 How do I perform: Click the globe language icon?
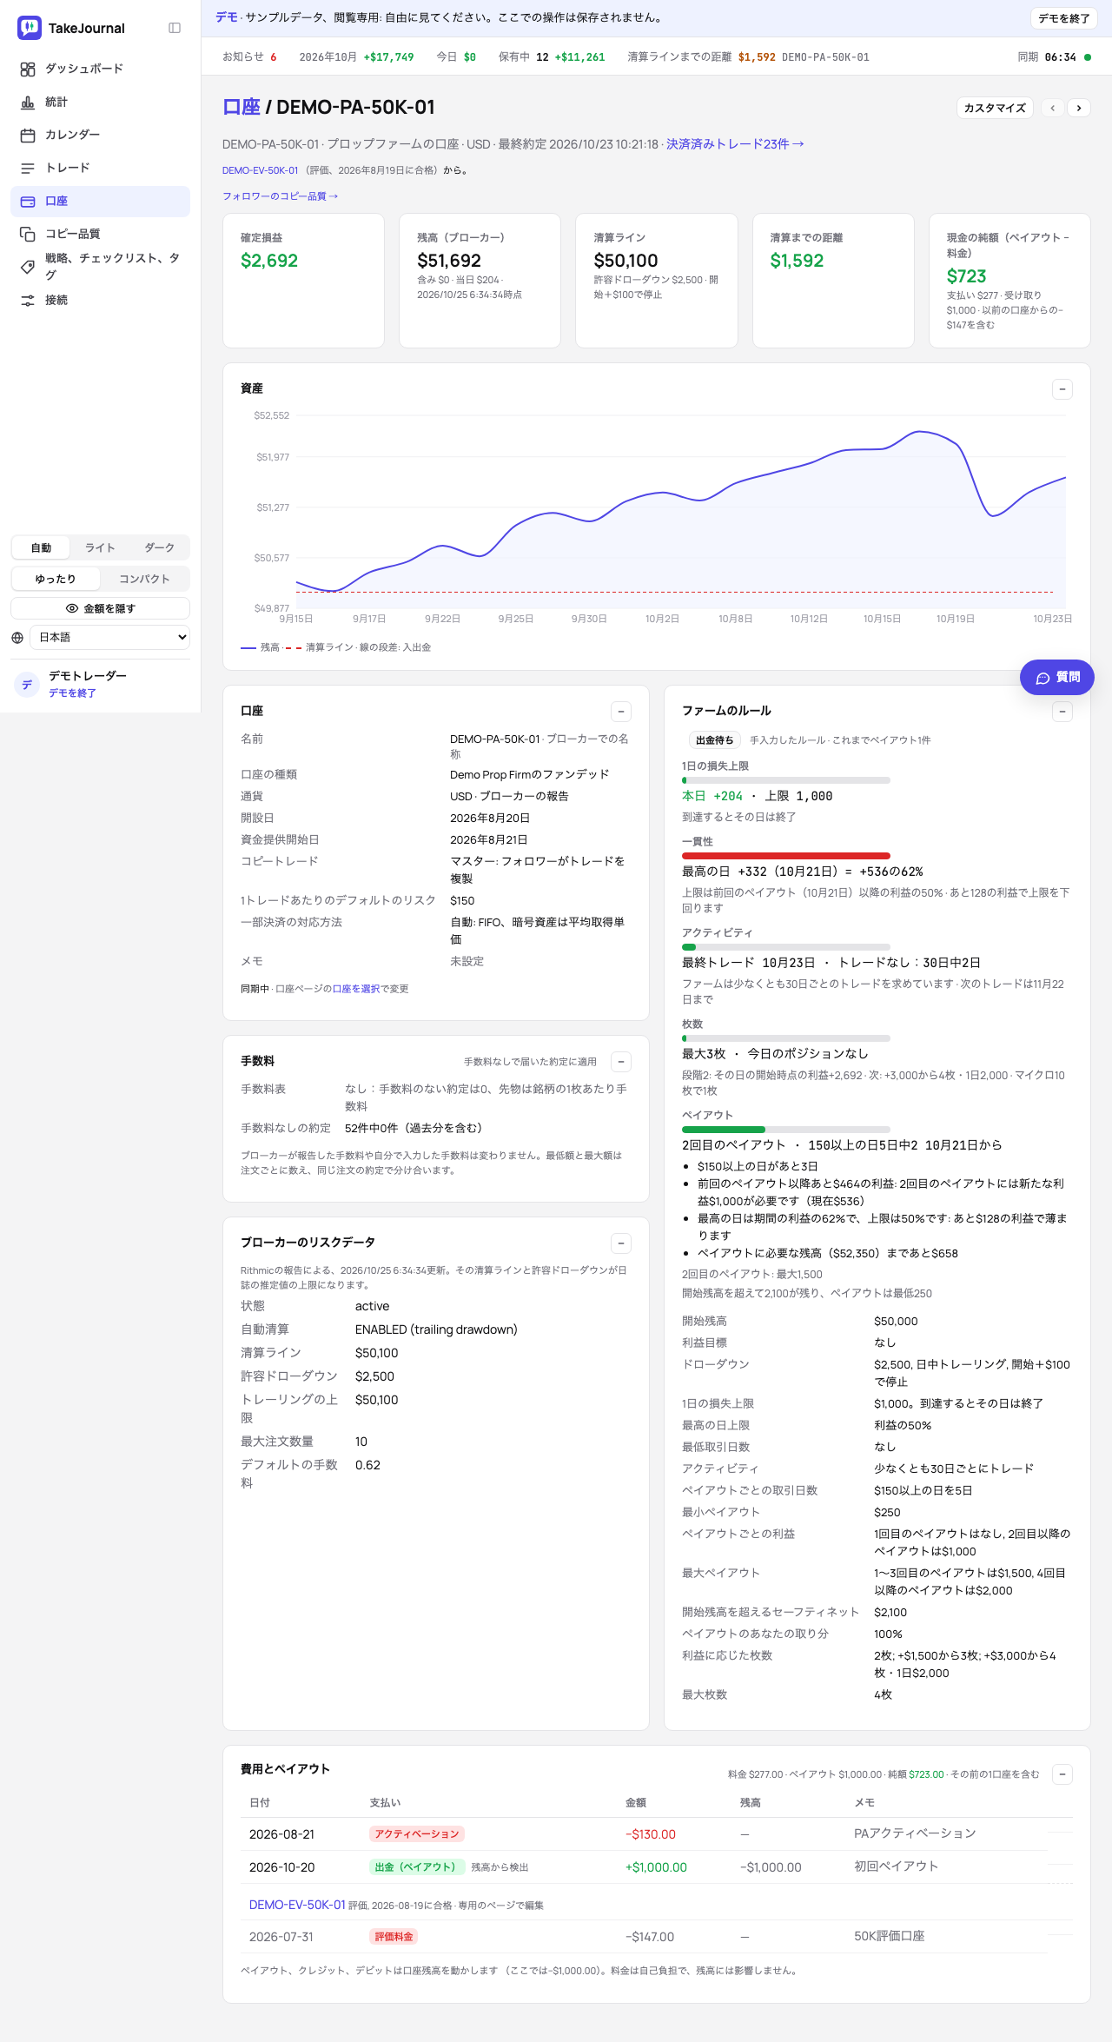point(17,637)
